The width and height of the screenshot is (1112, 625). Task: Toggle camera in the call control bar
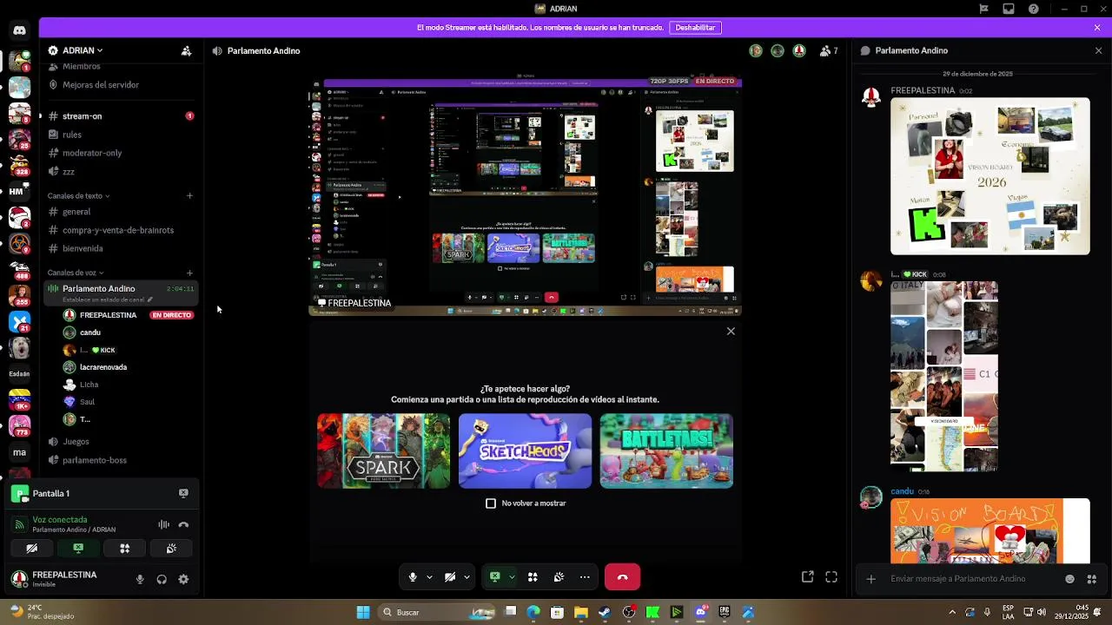[450, 576]
